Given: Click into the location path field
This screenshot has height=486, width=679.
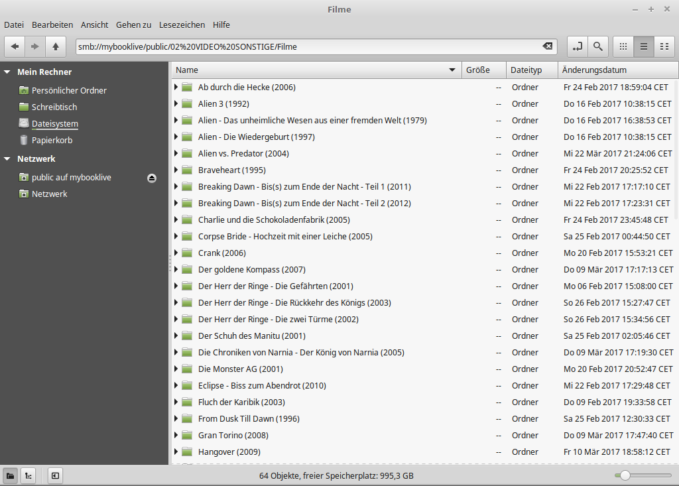Looking at the screenshot, I should pyautogui.click(x=305, y=46).
